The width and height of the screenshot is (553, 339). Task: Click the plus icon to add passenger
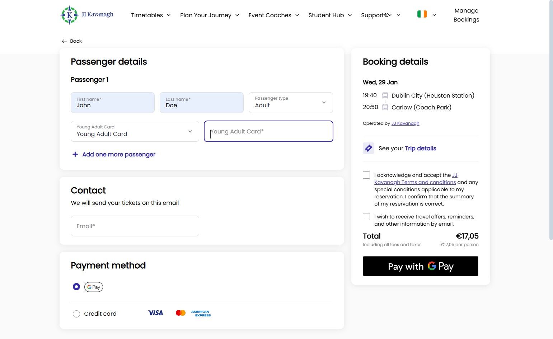click(75, 154)
